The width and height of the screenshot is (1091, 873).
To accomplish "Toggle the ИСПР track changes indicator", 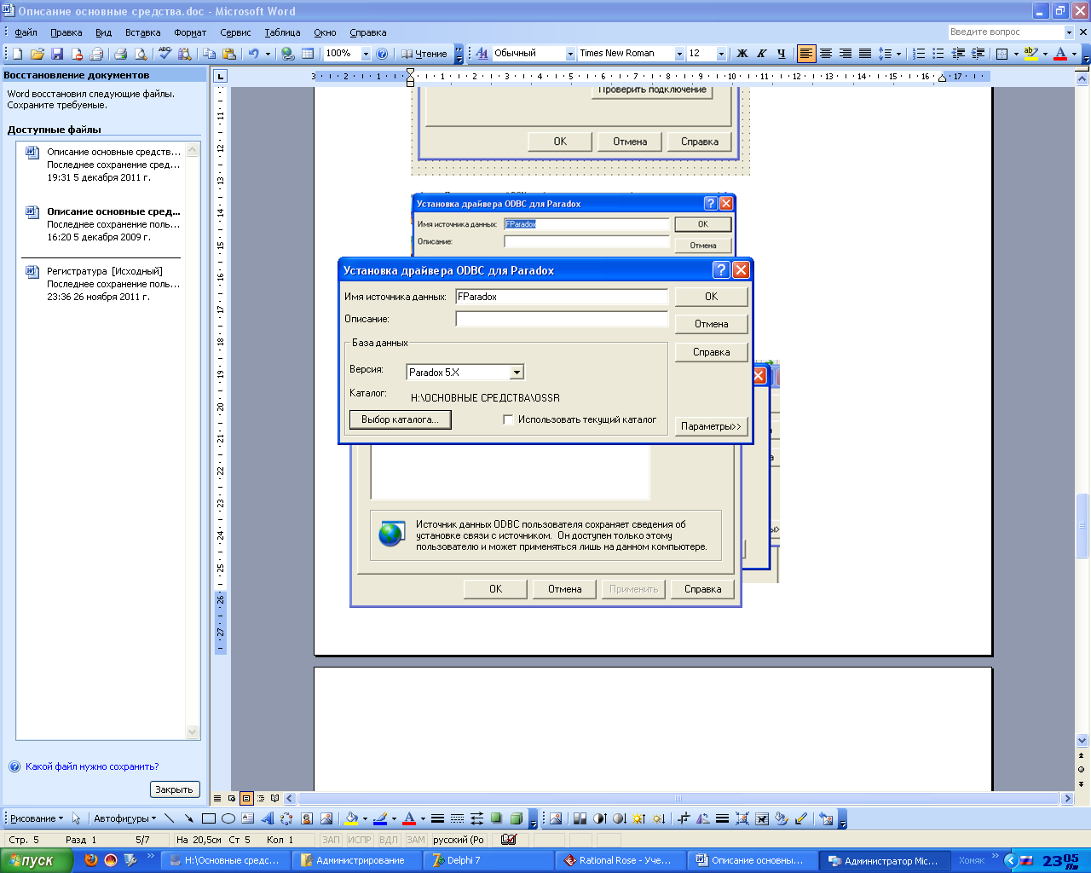I will tap(360, 840).
